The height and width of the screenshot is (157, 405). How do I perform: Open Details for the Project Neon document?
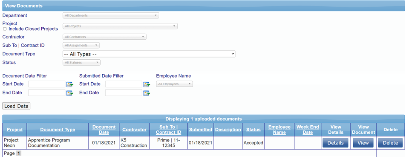pyautogui.click(x=336, y=143)
